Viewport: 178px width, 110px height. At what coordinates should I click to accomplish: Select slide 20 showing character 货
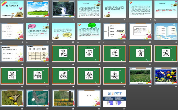tap(140, 54)
